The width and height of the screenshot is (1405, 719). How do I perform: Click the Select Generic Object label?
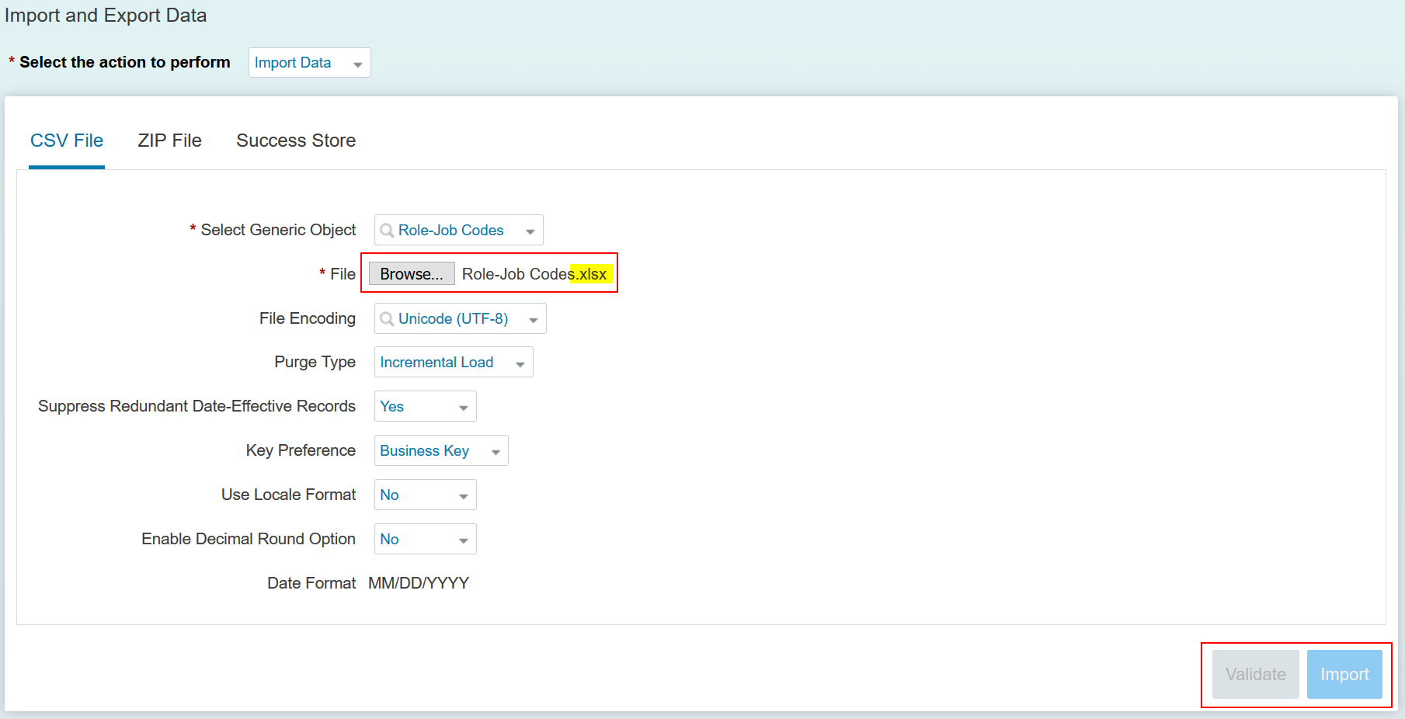coord(278,230)
